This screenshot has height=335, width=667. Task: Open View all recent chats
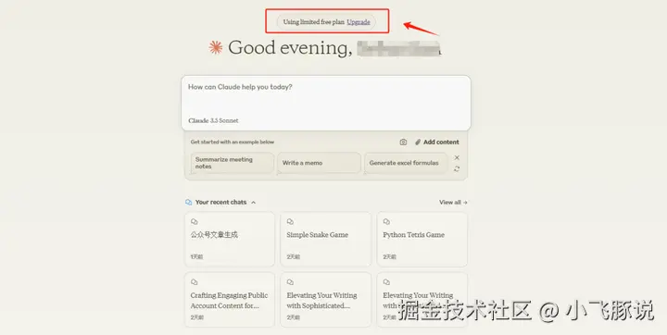coord(453,203)
